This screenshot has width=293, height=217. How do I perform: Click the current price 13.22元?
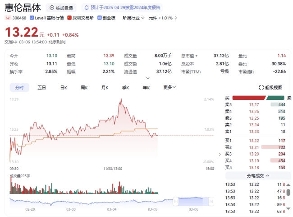coord(24,32)
